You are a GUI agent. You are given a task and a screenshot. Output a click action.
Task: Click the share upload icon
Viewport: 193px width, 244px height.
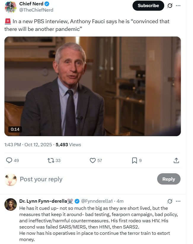pyautogui.click(x=176, y=160)
